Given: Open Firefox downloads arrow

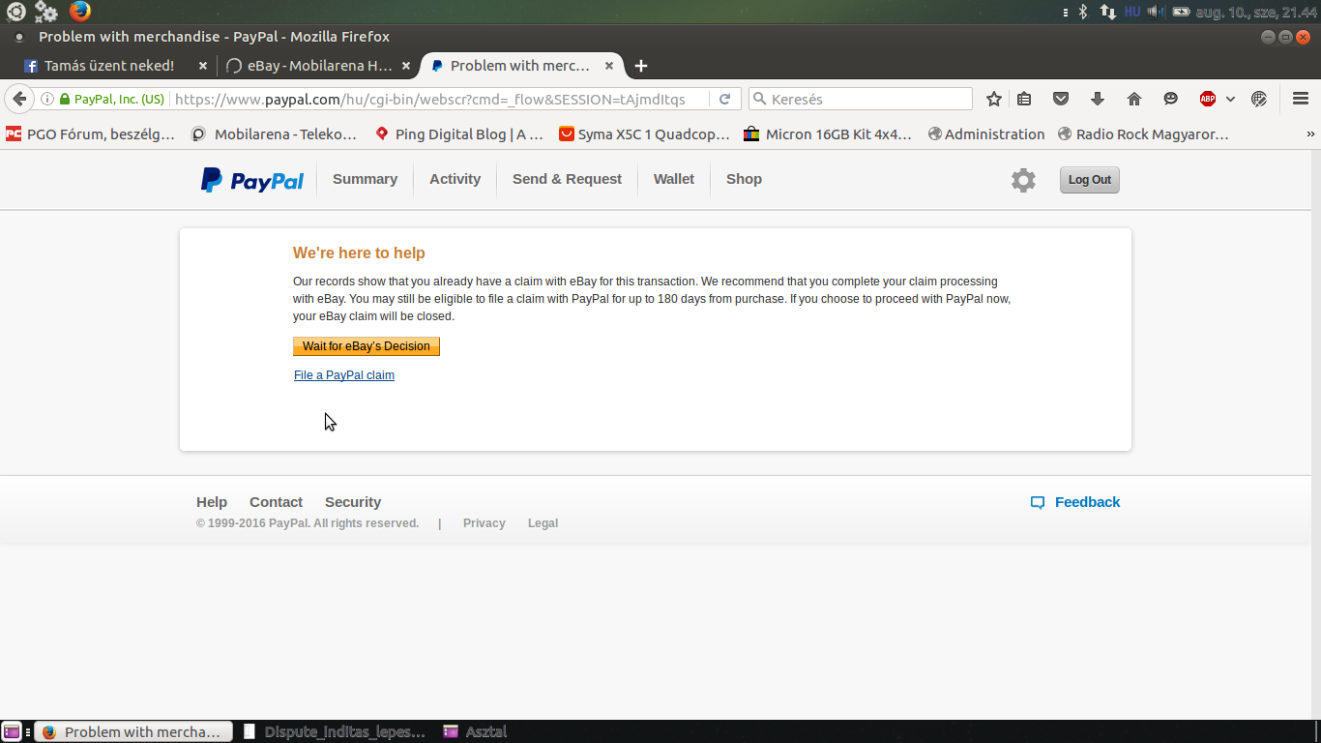Looking at the screenshot, I should 1098,99.
